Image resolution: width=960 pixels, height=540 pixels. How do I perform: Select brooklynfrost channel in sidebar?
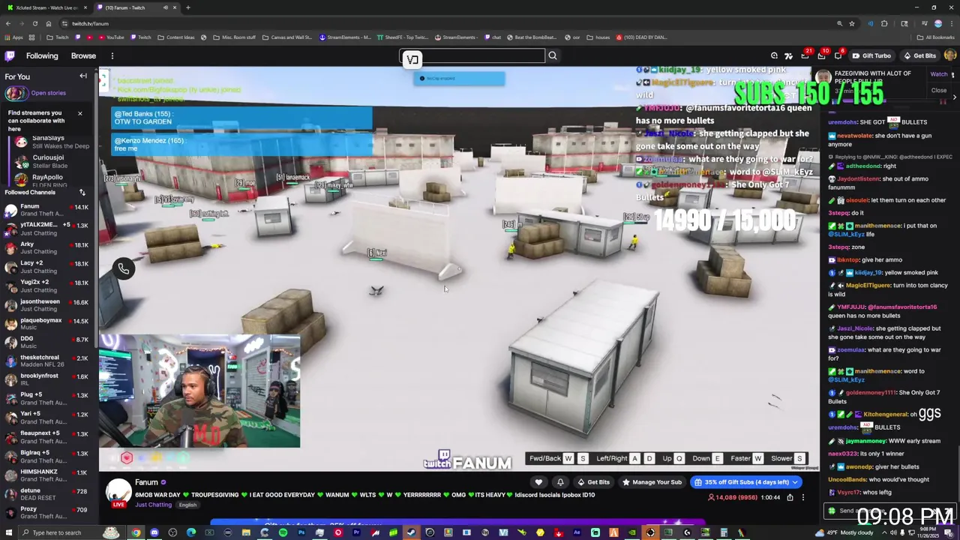pos(49,379)
